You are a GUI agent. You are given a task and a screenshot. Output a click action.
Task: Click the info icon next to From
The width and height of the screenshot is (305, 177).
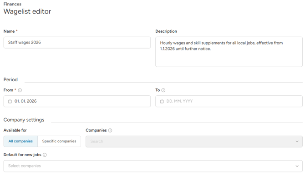click(x=20, y=90)
